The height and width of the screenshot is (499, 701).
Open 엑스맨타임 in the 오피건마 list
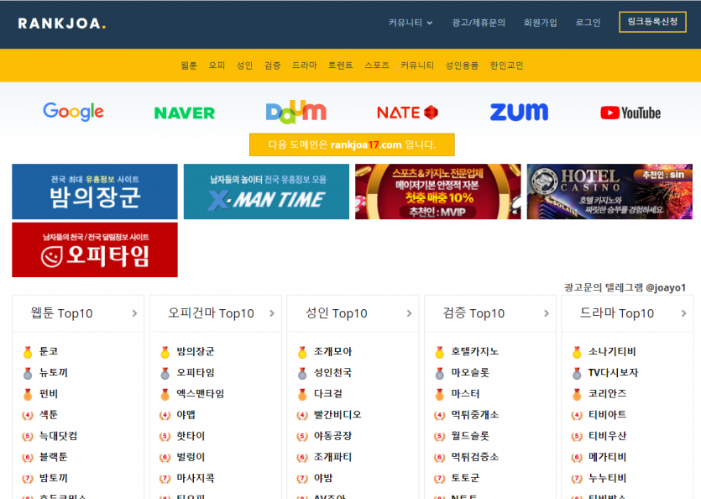(x=201, y=394)
